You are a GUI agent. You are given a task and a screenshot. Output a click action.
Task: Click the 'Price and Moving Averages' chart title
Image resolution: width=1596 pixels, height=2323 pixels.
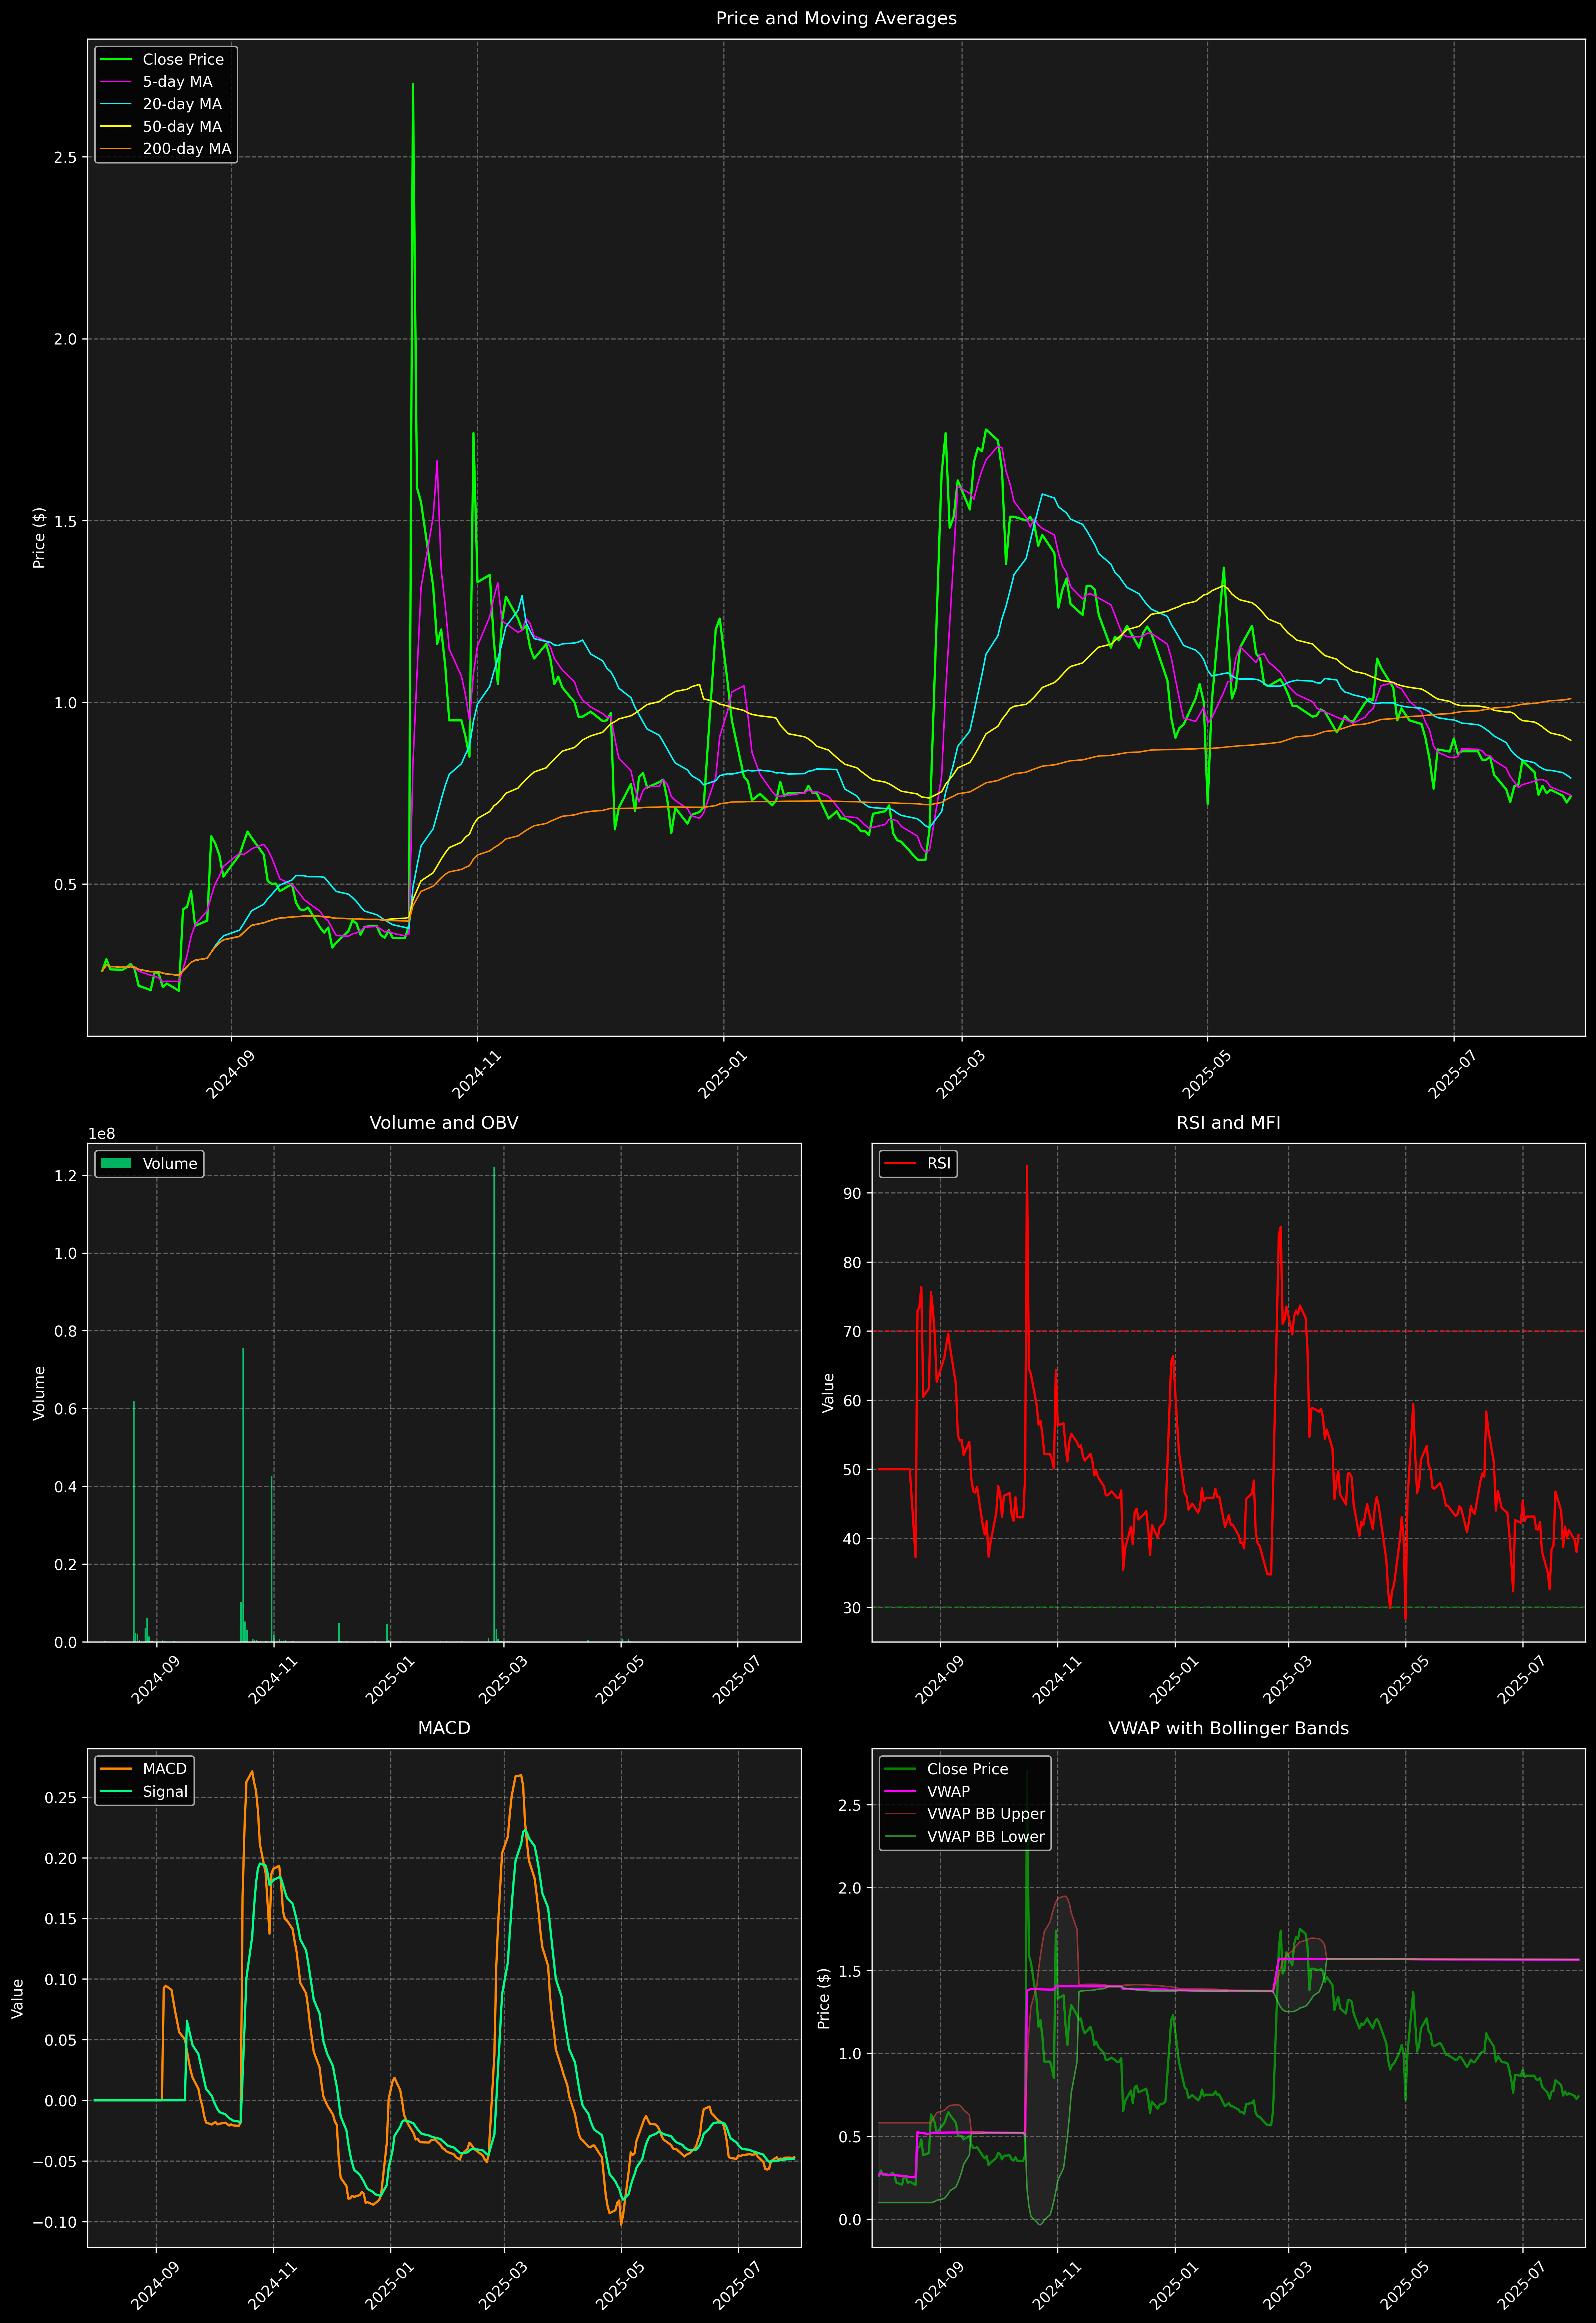pos(836,18)
